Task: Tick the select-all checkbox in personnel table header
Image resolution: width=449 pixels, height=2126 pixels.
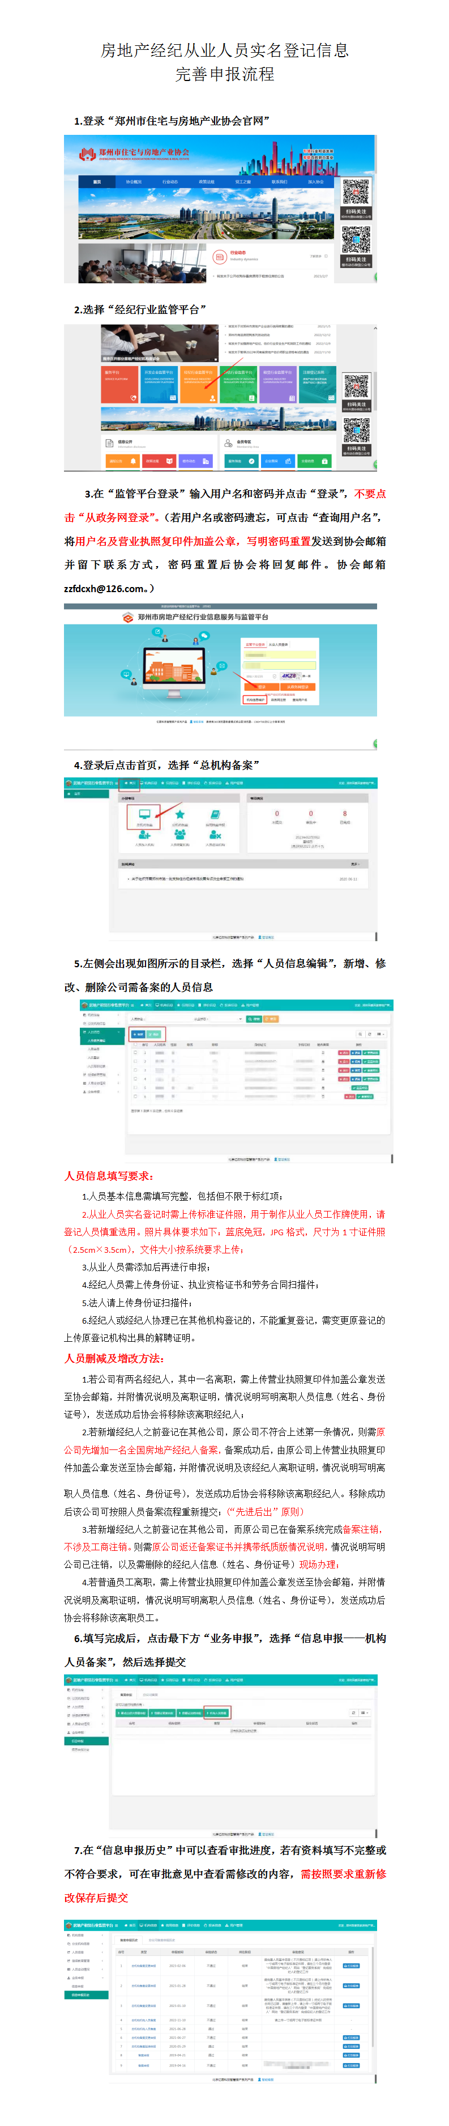Action: (135, 1044)
